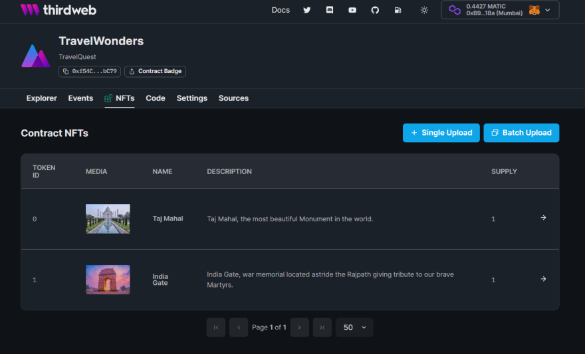Click the Contract Badge button

(x=155, y=71)
